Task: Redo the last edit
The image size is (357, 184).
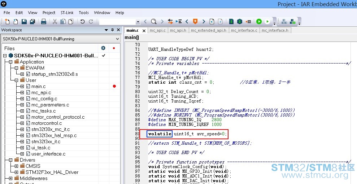Action: click(x=91, y=22)
